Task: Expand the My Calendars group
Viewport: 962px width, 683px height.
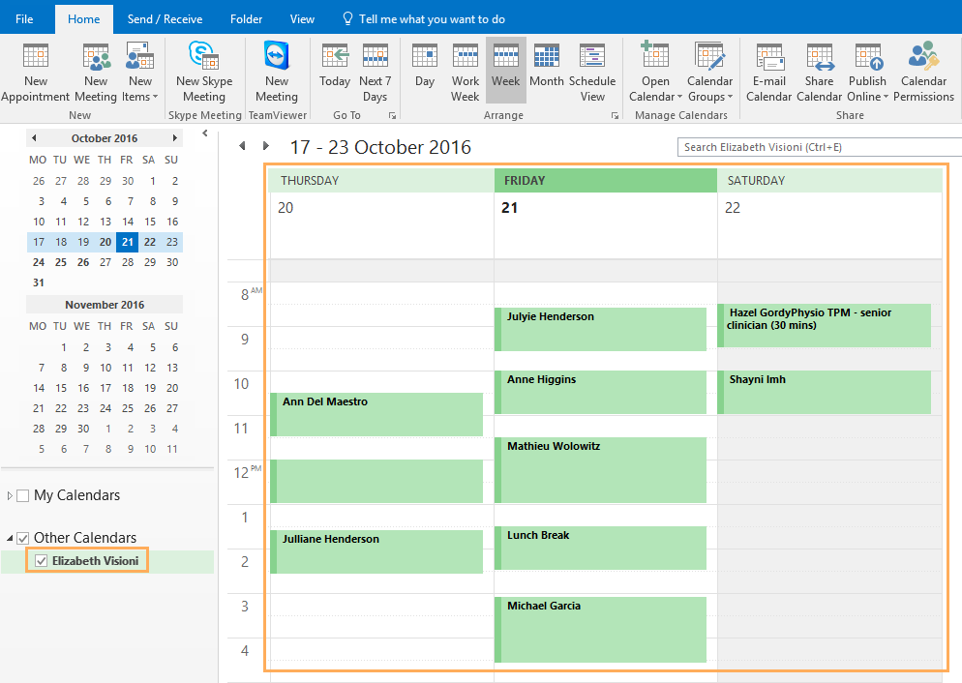Action: coord(11,495)
